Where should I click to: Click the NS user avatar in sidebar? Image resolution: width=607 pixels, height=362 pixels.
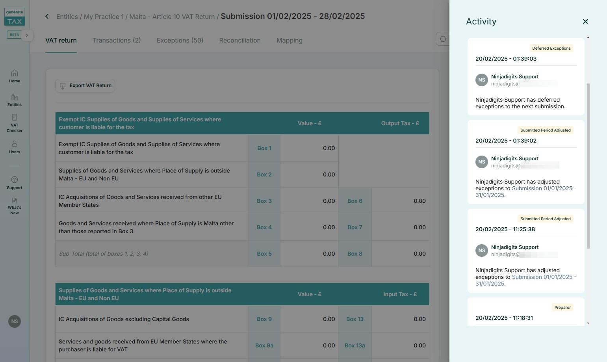[x=15, y=321]
